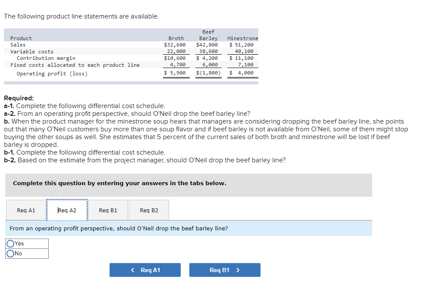Click the Req A1 navigation button
This screenshot has width=430, height=307.
point(145,270)
